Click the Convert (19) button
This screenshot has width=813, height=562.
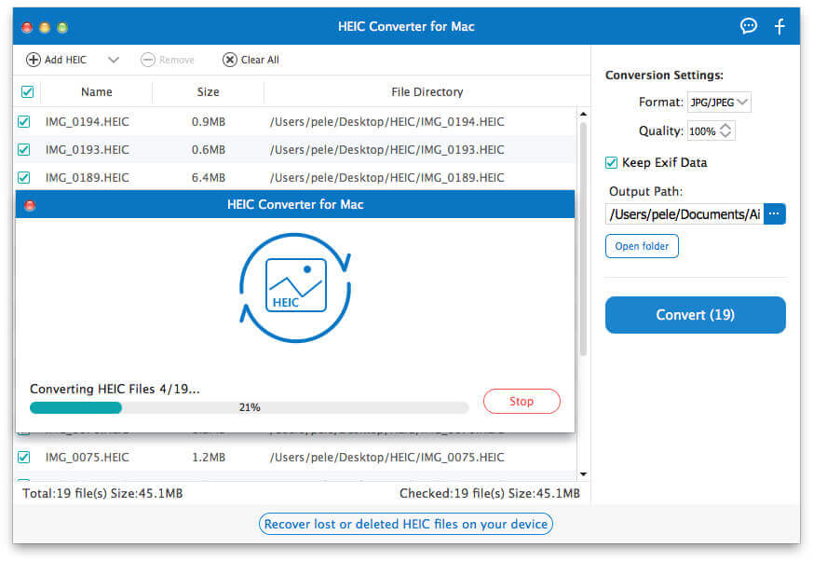point(696,315)
